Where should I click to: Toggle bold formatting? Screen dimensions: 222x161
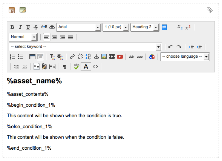[x=12, y=27]
